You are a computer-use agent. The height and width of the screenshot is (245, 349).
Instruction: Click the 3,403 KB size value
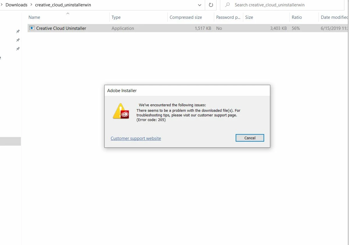pyautogui.click(x=278, y=28)
